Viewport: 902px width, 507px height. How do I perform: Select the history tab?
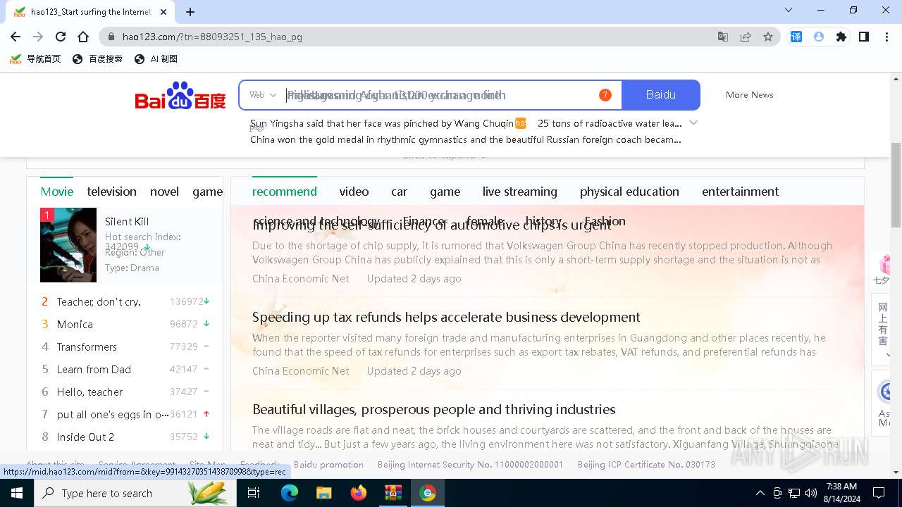point(543,221)
